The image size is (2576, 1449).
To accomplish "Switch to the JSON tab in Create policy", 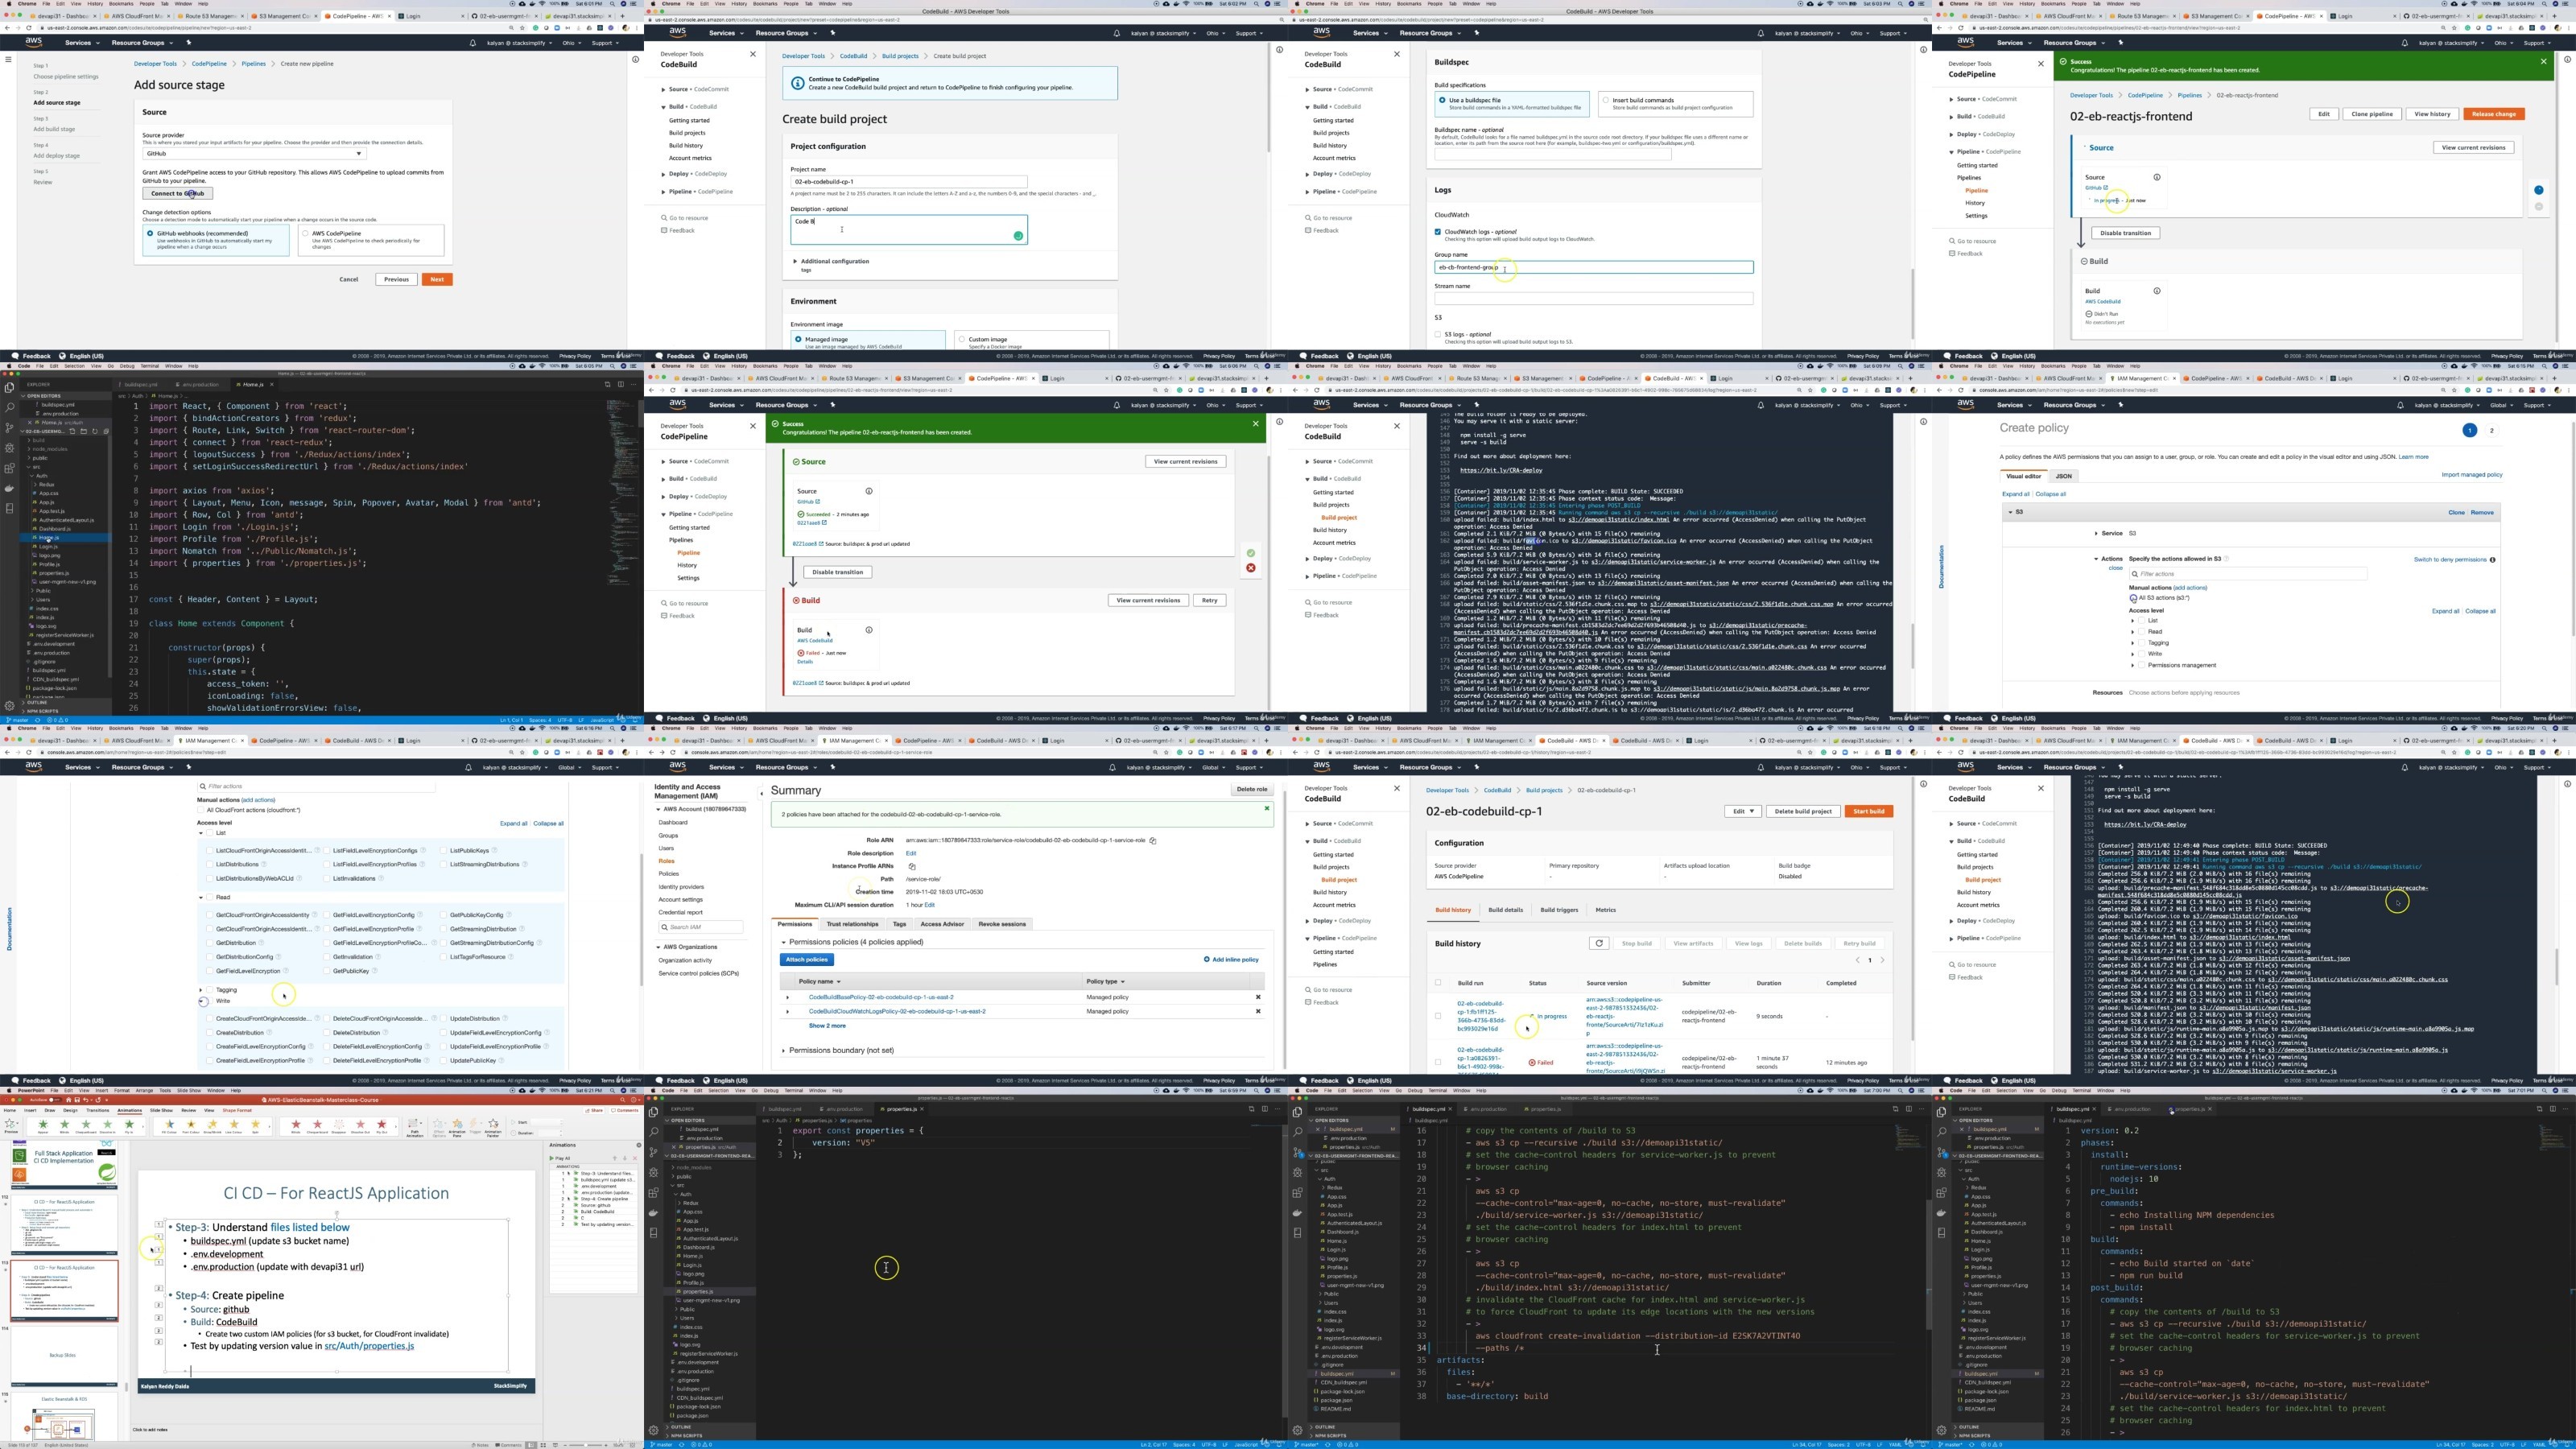I will tap(2064, 476).
